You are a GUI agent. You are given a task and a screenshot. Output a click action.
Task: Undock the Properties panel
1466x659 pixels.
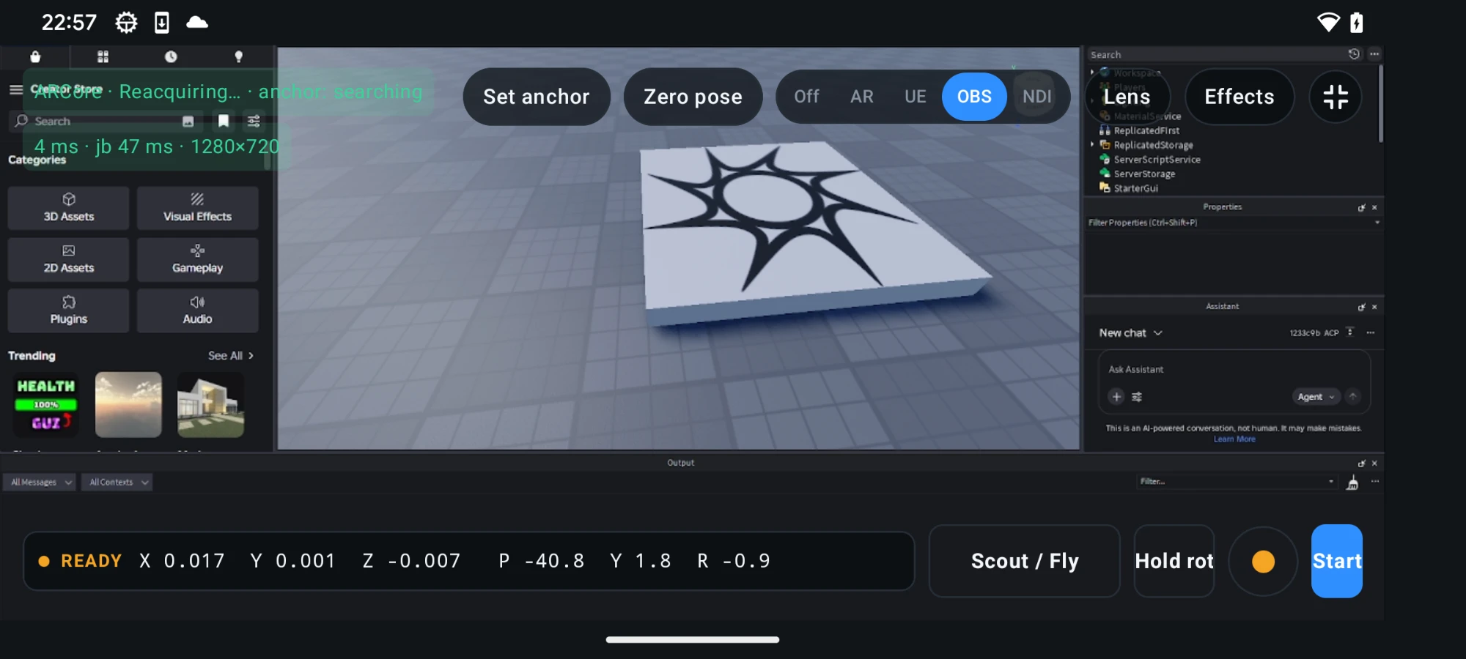pyautogui.click(x=1361, y=208)
